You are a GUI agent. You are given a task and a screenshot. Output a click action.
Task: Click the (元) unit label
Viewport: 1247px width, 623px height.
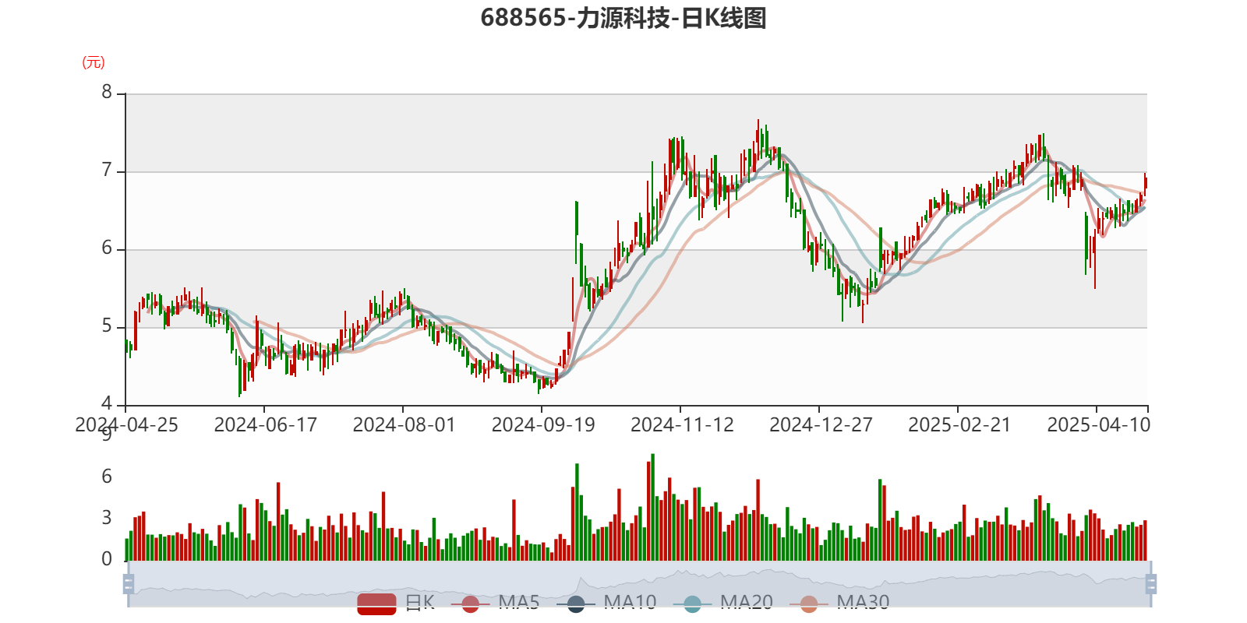(x=94, y=62)
